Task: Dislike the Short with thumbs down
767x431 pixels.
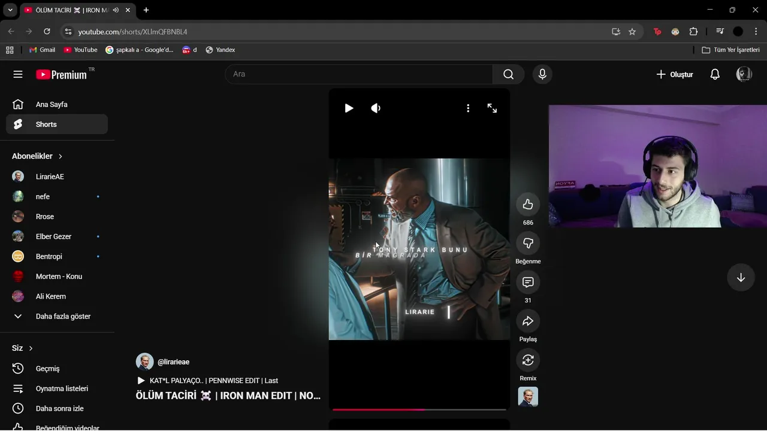Action: coord(528,244)
